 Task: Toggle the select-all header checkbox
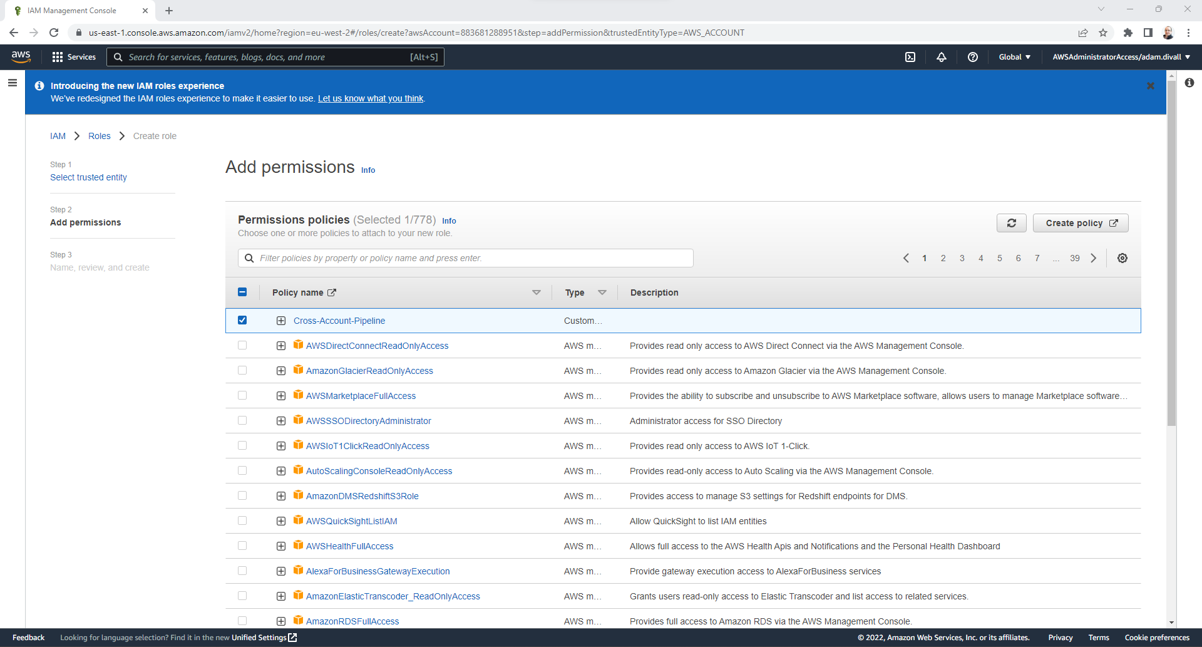point(242,292)
